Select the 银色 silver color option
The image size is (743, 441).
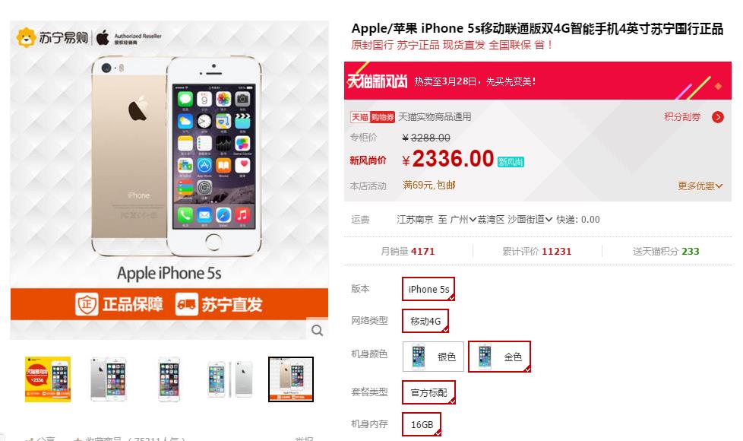(433, 356)
